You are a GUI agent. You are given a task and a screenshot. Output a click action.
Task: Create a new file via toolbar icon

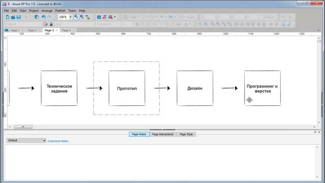pyautogui.click(x=8, y=17)
